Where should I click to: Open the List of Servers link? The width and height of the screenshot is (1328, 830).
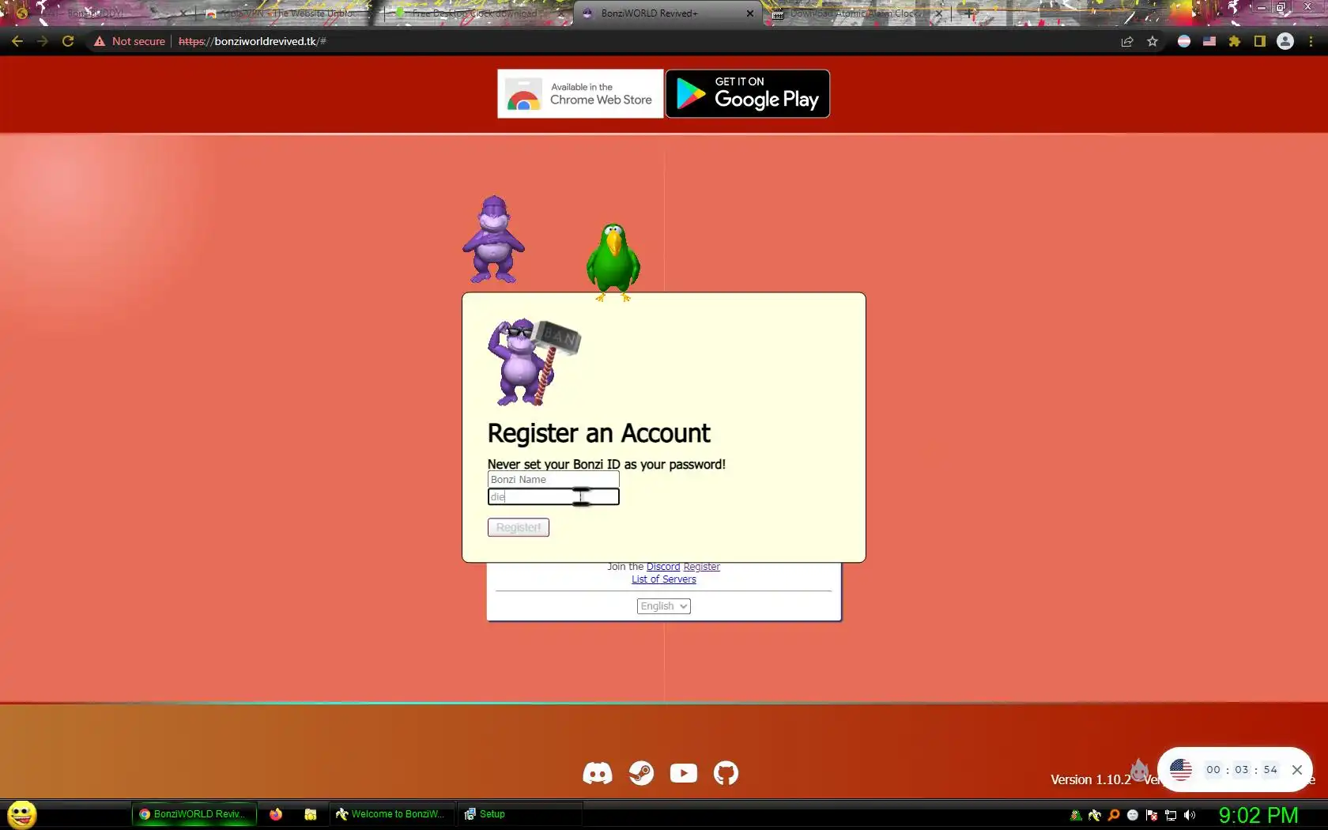point(664,579)
